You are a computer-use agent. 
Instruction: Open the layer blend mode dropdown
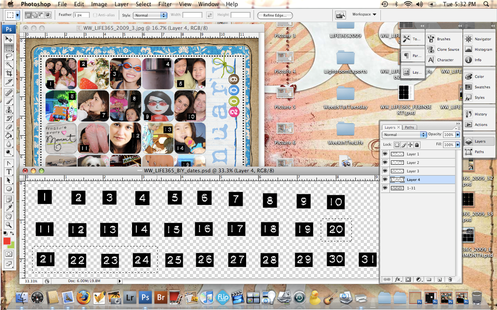404,135
